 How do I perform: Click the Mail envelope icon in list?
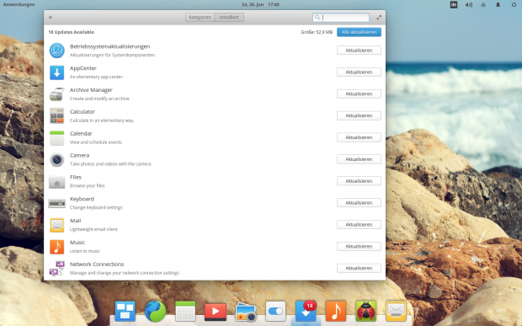pos(57,225)
